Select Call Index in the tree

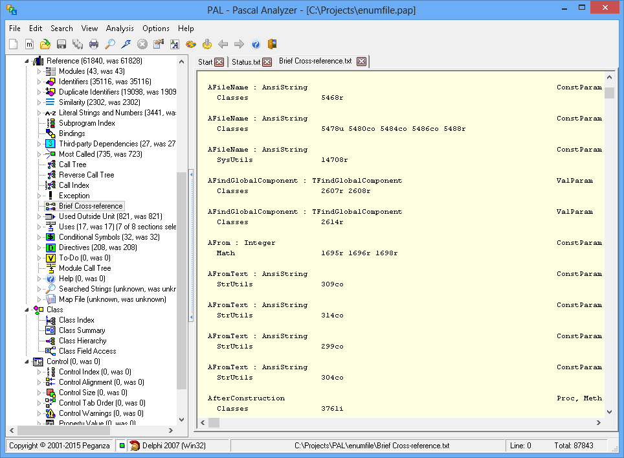[x=74, y=185]
